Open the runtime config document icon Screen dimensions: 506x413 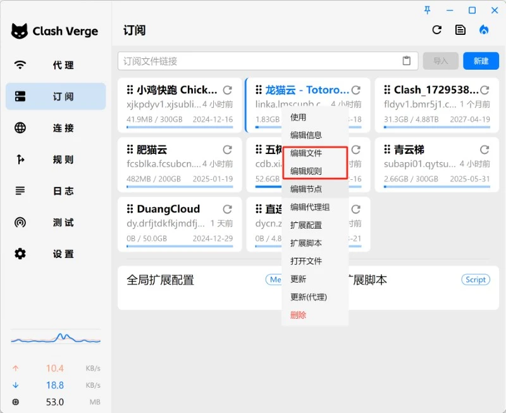point(460,30)
